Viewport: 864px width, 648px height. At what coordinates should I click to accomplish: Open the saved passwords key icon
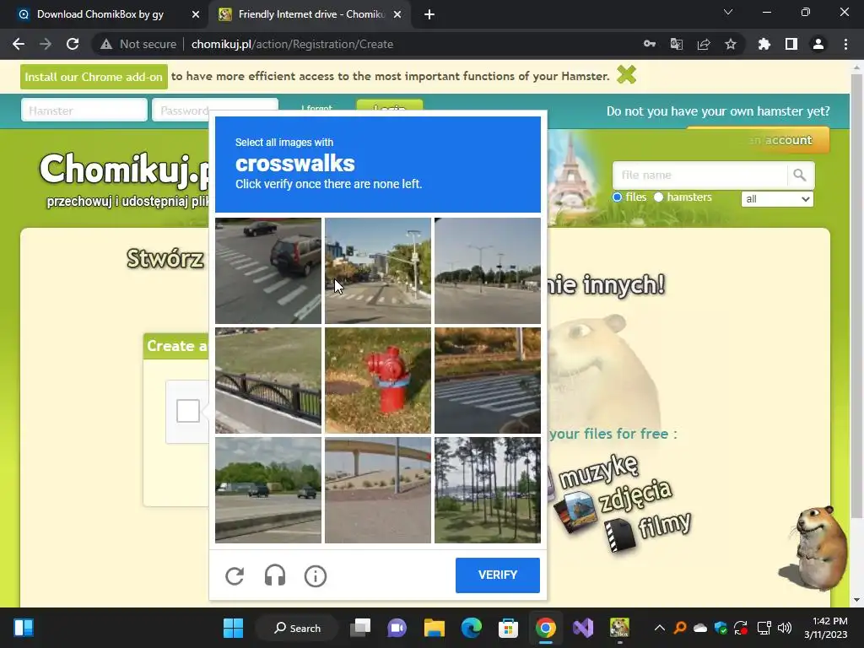pos(650,44)
